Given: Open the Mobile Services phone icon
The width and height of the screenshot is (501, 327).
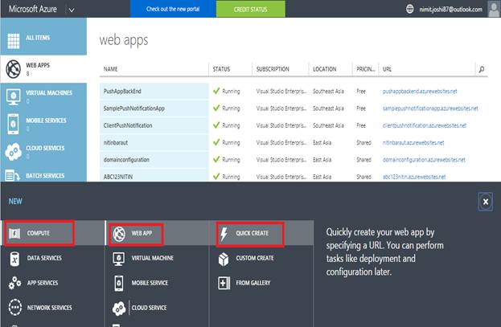Looking at the screenshot, I should coord(13,125).
